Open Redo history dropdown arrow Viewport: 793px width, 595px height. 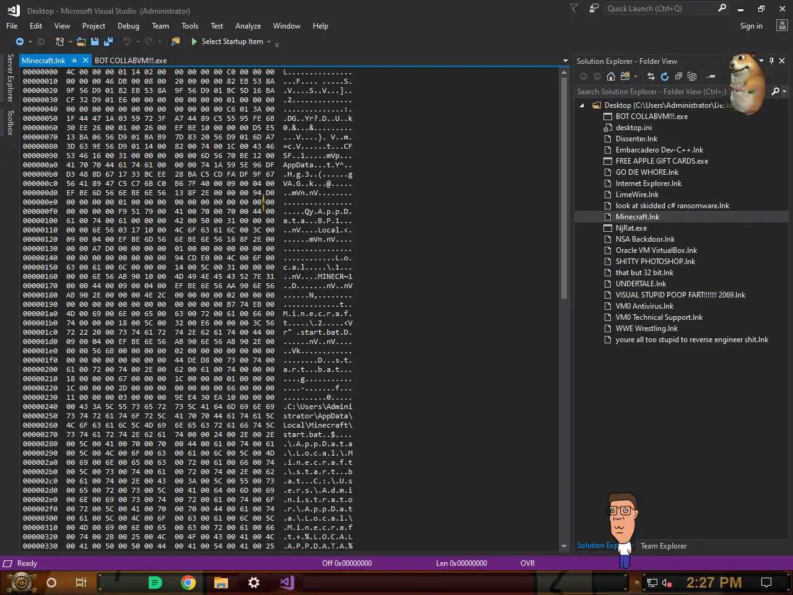[159, 42]
